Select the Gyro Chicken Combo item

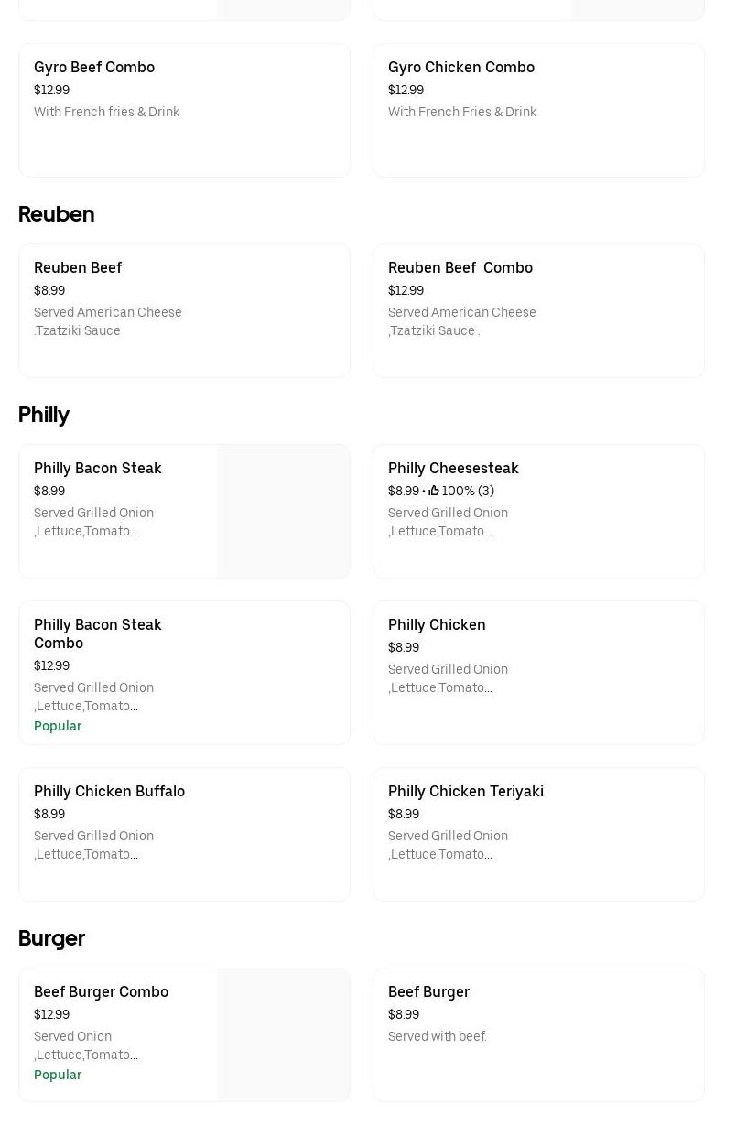click(461, 67)
